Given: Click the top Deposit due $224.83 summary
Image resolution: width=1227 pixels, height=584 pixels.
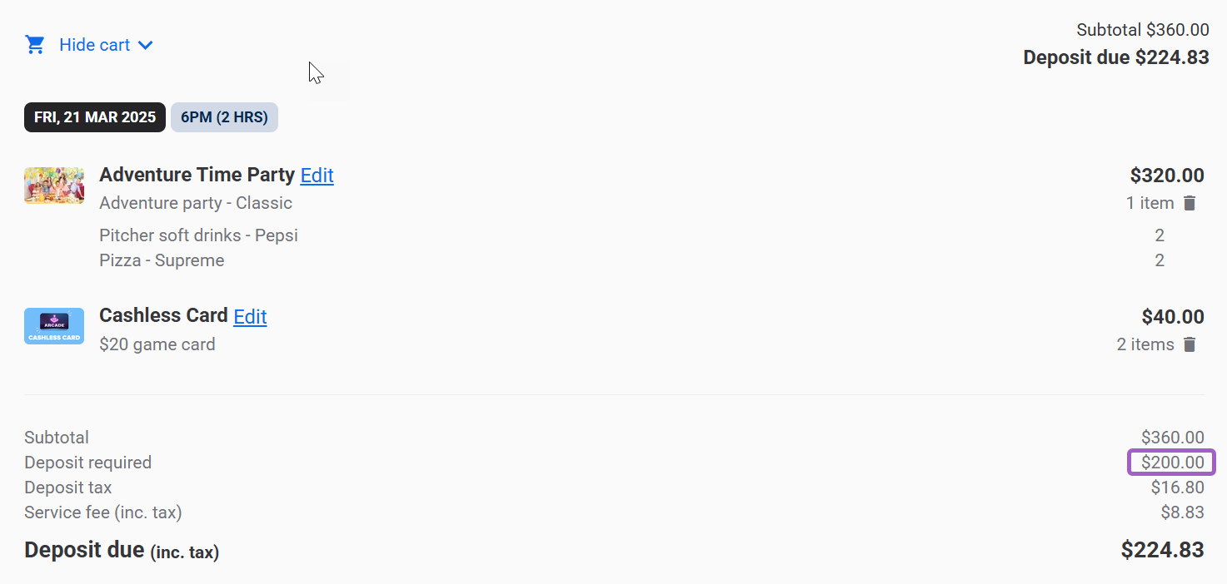Looking at the screenshot, I should coord(1116,57).
